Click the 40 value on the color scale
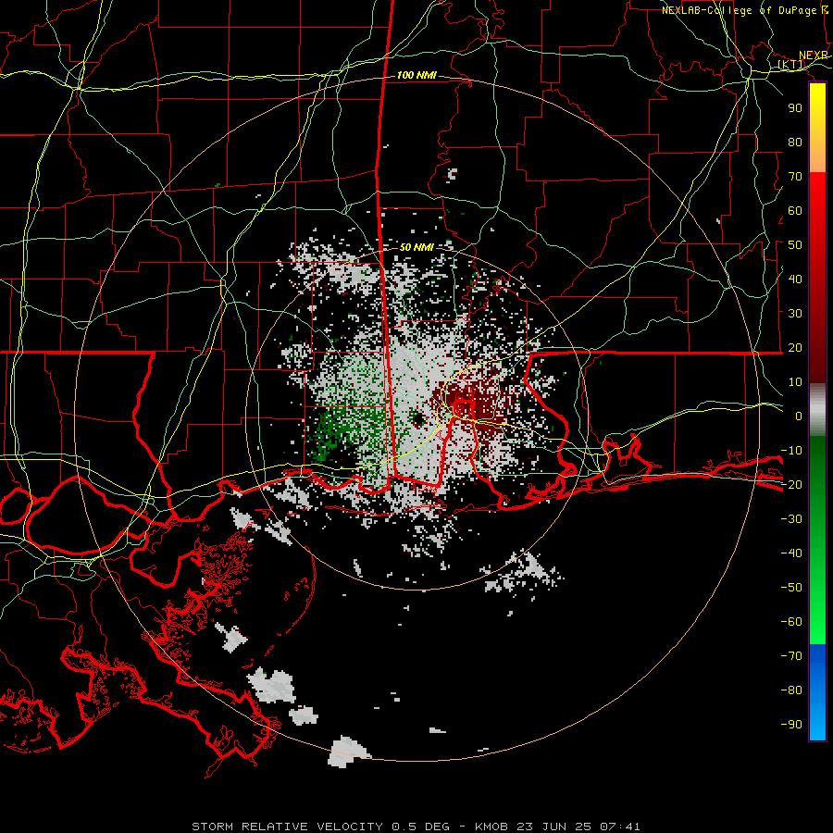The width and height of the screenshot is (833, 833). click(x=795, y=279)
